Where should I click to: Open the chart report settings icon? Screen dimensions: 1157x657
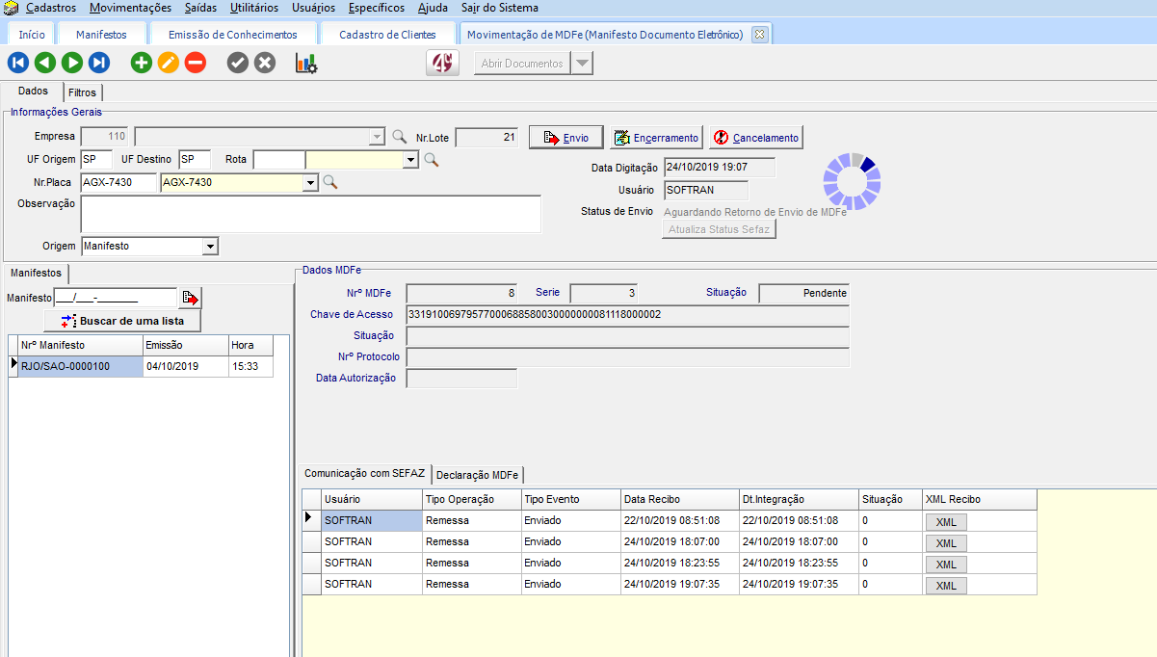coord(306,64)
